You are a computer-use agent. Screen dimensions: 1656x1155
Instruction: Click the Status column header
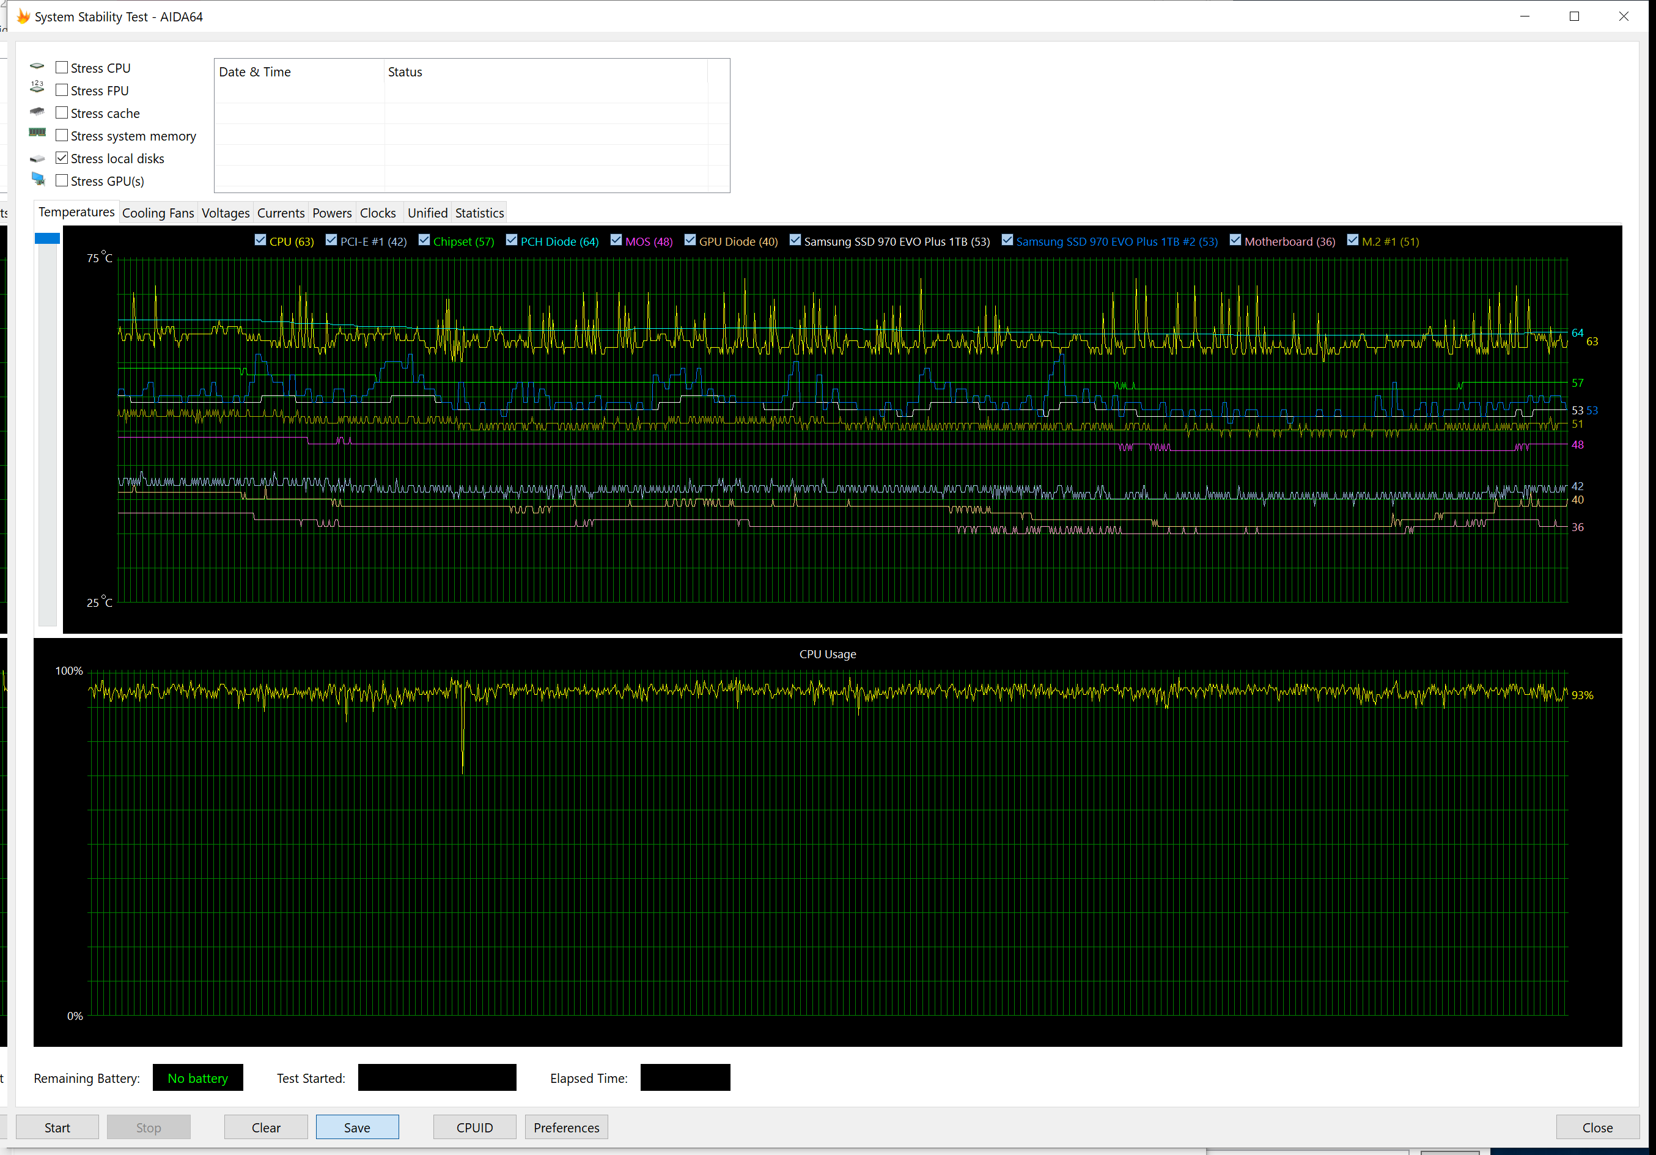[405, 72]
